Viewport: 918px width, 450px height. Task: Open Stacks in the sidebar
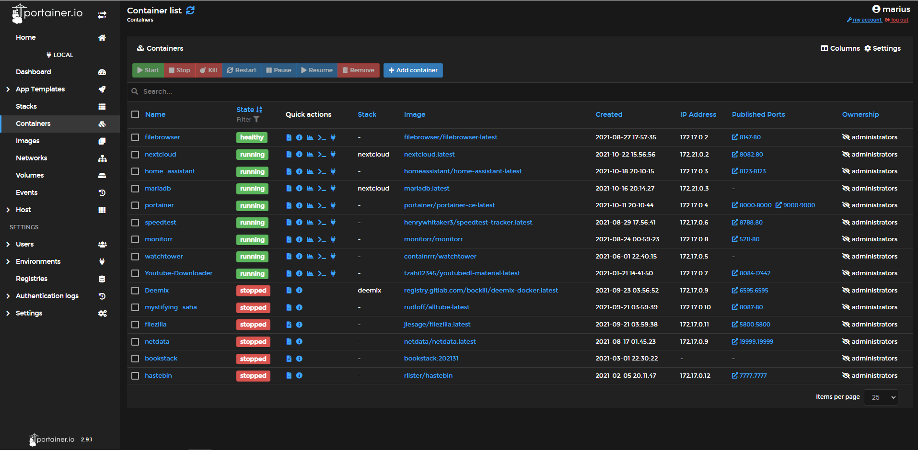(60, 106)
